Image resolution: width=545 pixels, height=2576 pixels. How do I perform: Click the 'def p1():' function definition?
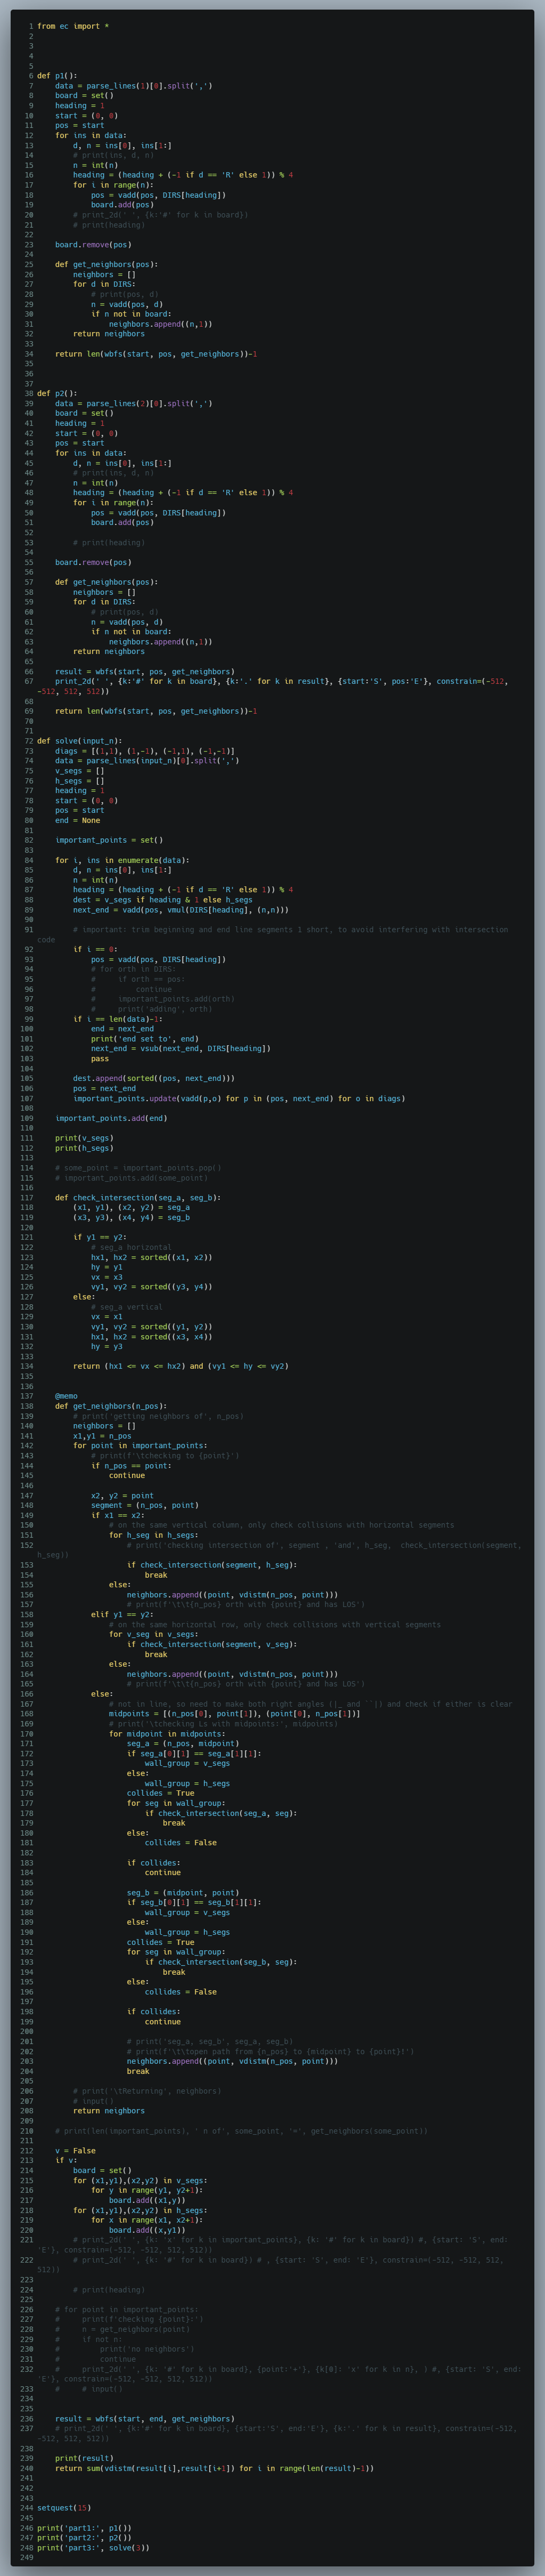pyautogui.click(x=57, y=76)
